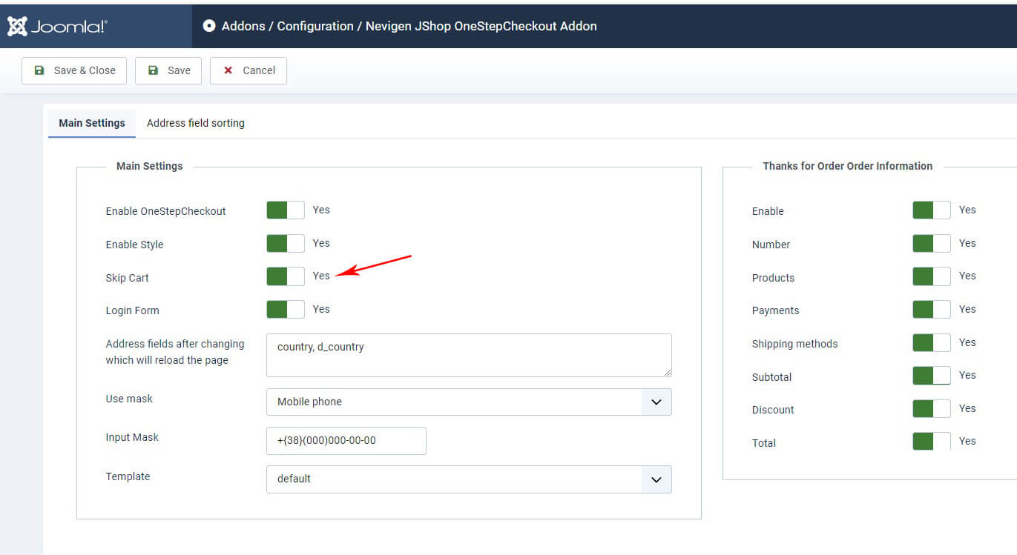Screen dimensions: 1017x555
Task: Toggle the Login Form switch
Action: [286, 310]
